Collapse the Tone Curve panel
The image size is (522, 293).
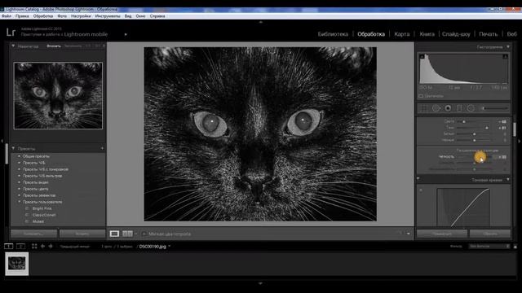coord(507,180)
